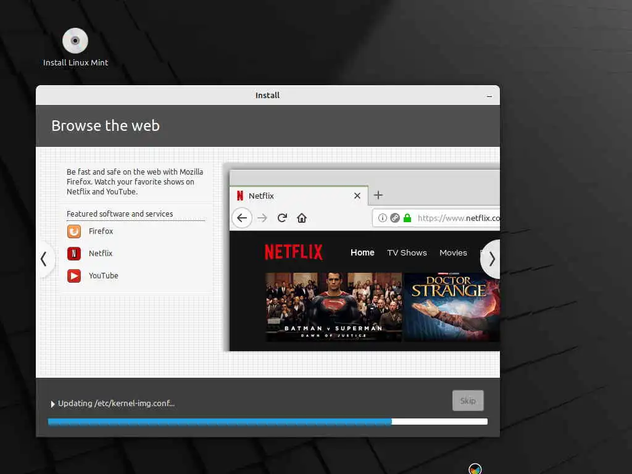Click the Skip button
Viewport: 632px width, 474px height.
pos(468,401)
